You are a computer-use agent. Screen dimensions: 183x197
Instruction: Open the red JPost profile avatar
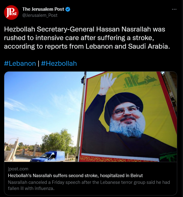[x=11, y=13]
